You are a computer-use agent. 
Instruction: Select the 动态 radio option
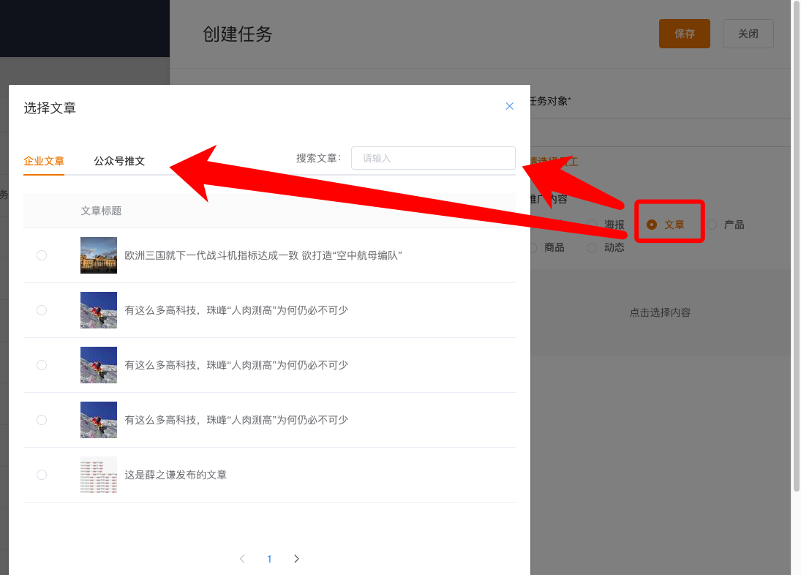593,248
